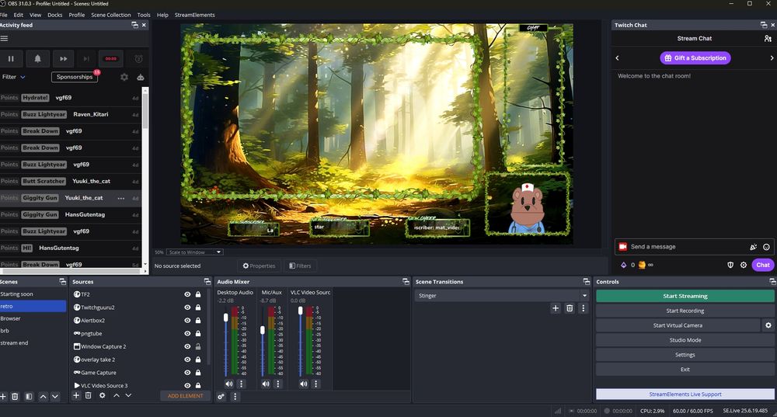Click Start Streaming button
The image size is (777, 417).
click(x=685, y=296)
